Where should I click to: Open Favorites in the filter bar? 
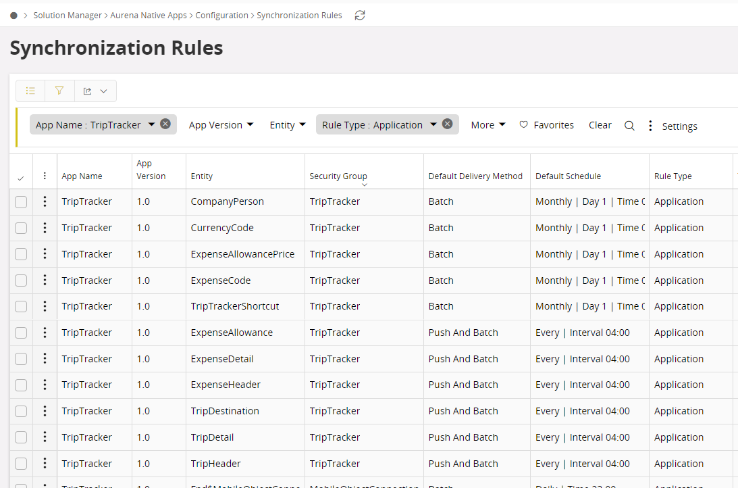pos(546,125)
